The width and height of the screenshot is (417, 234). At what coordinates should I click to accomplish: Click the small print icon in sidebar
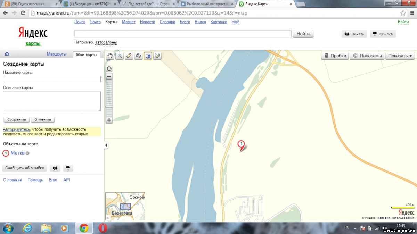tap(55, 168)
